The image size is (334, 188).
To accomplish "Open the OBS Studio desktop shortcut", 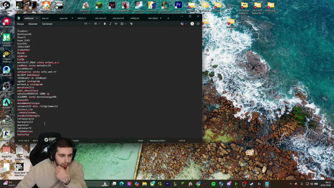I will 6,87.
